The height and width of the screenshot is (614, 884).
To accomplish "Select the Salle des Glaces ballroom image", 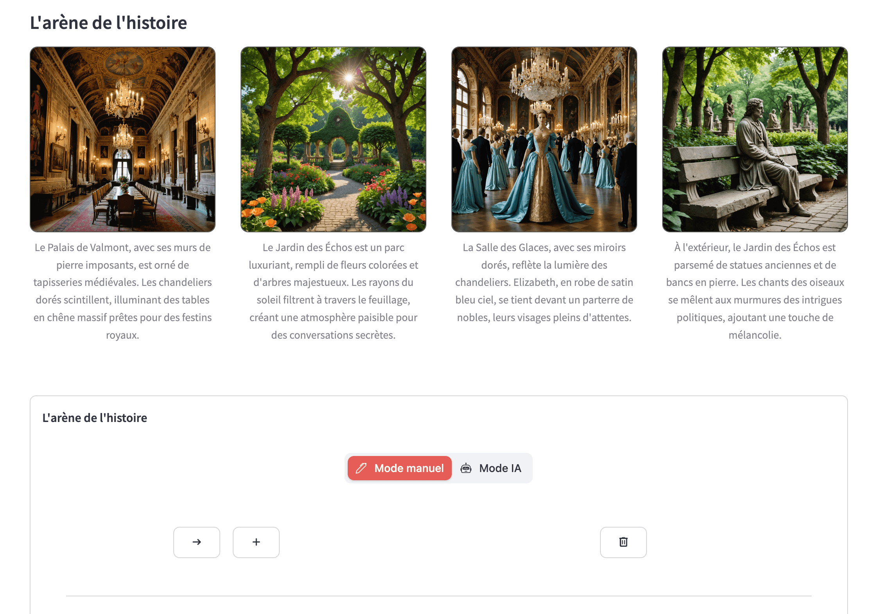I will (544, 139).
